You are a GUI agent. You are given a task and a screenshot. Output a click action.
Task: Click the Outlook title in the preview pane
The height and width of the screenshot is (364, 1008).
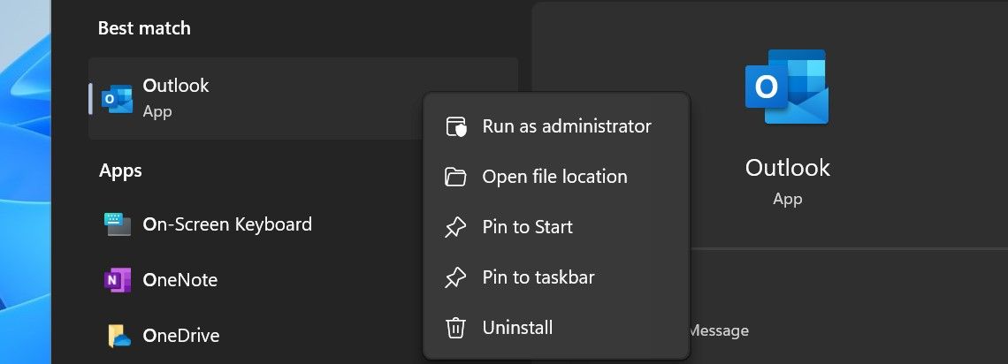[x=787, y=168]
